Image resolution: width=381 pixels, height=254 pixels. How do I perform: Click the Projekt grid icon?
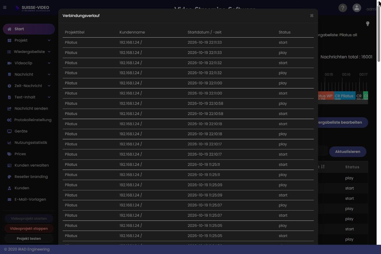(9, 40)
